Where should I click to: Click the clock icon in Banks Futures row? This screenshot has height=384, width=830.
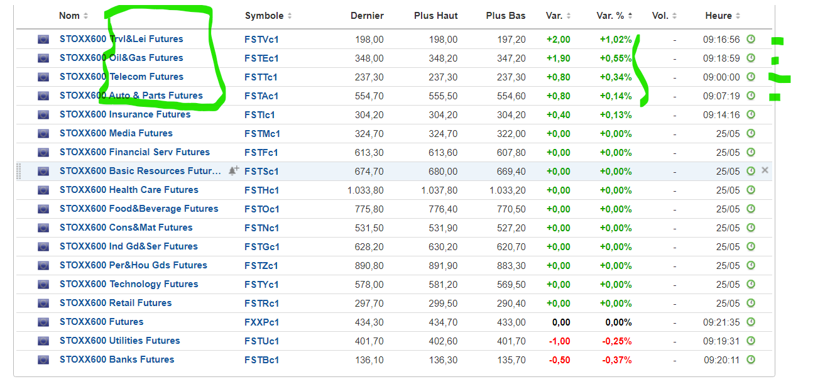(x=750, y=359)
